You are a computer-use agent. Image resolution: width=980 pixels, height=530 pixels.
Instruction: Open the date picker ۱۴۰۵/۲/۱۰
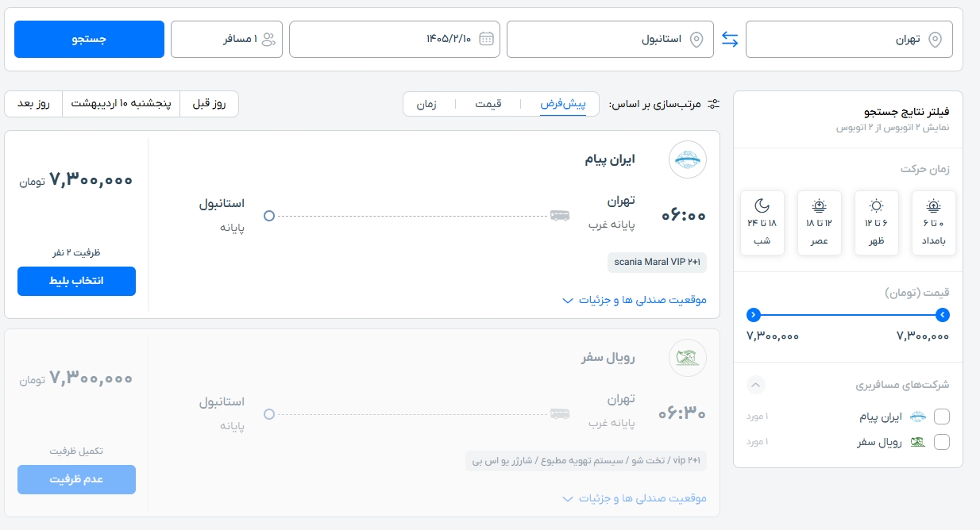tap(395, 39)
